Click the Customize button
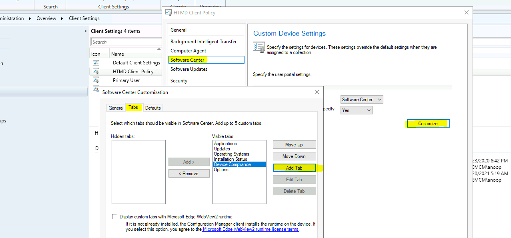 (x=428, y=124)
